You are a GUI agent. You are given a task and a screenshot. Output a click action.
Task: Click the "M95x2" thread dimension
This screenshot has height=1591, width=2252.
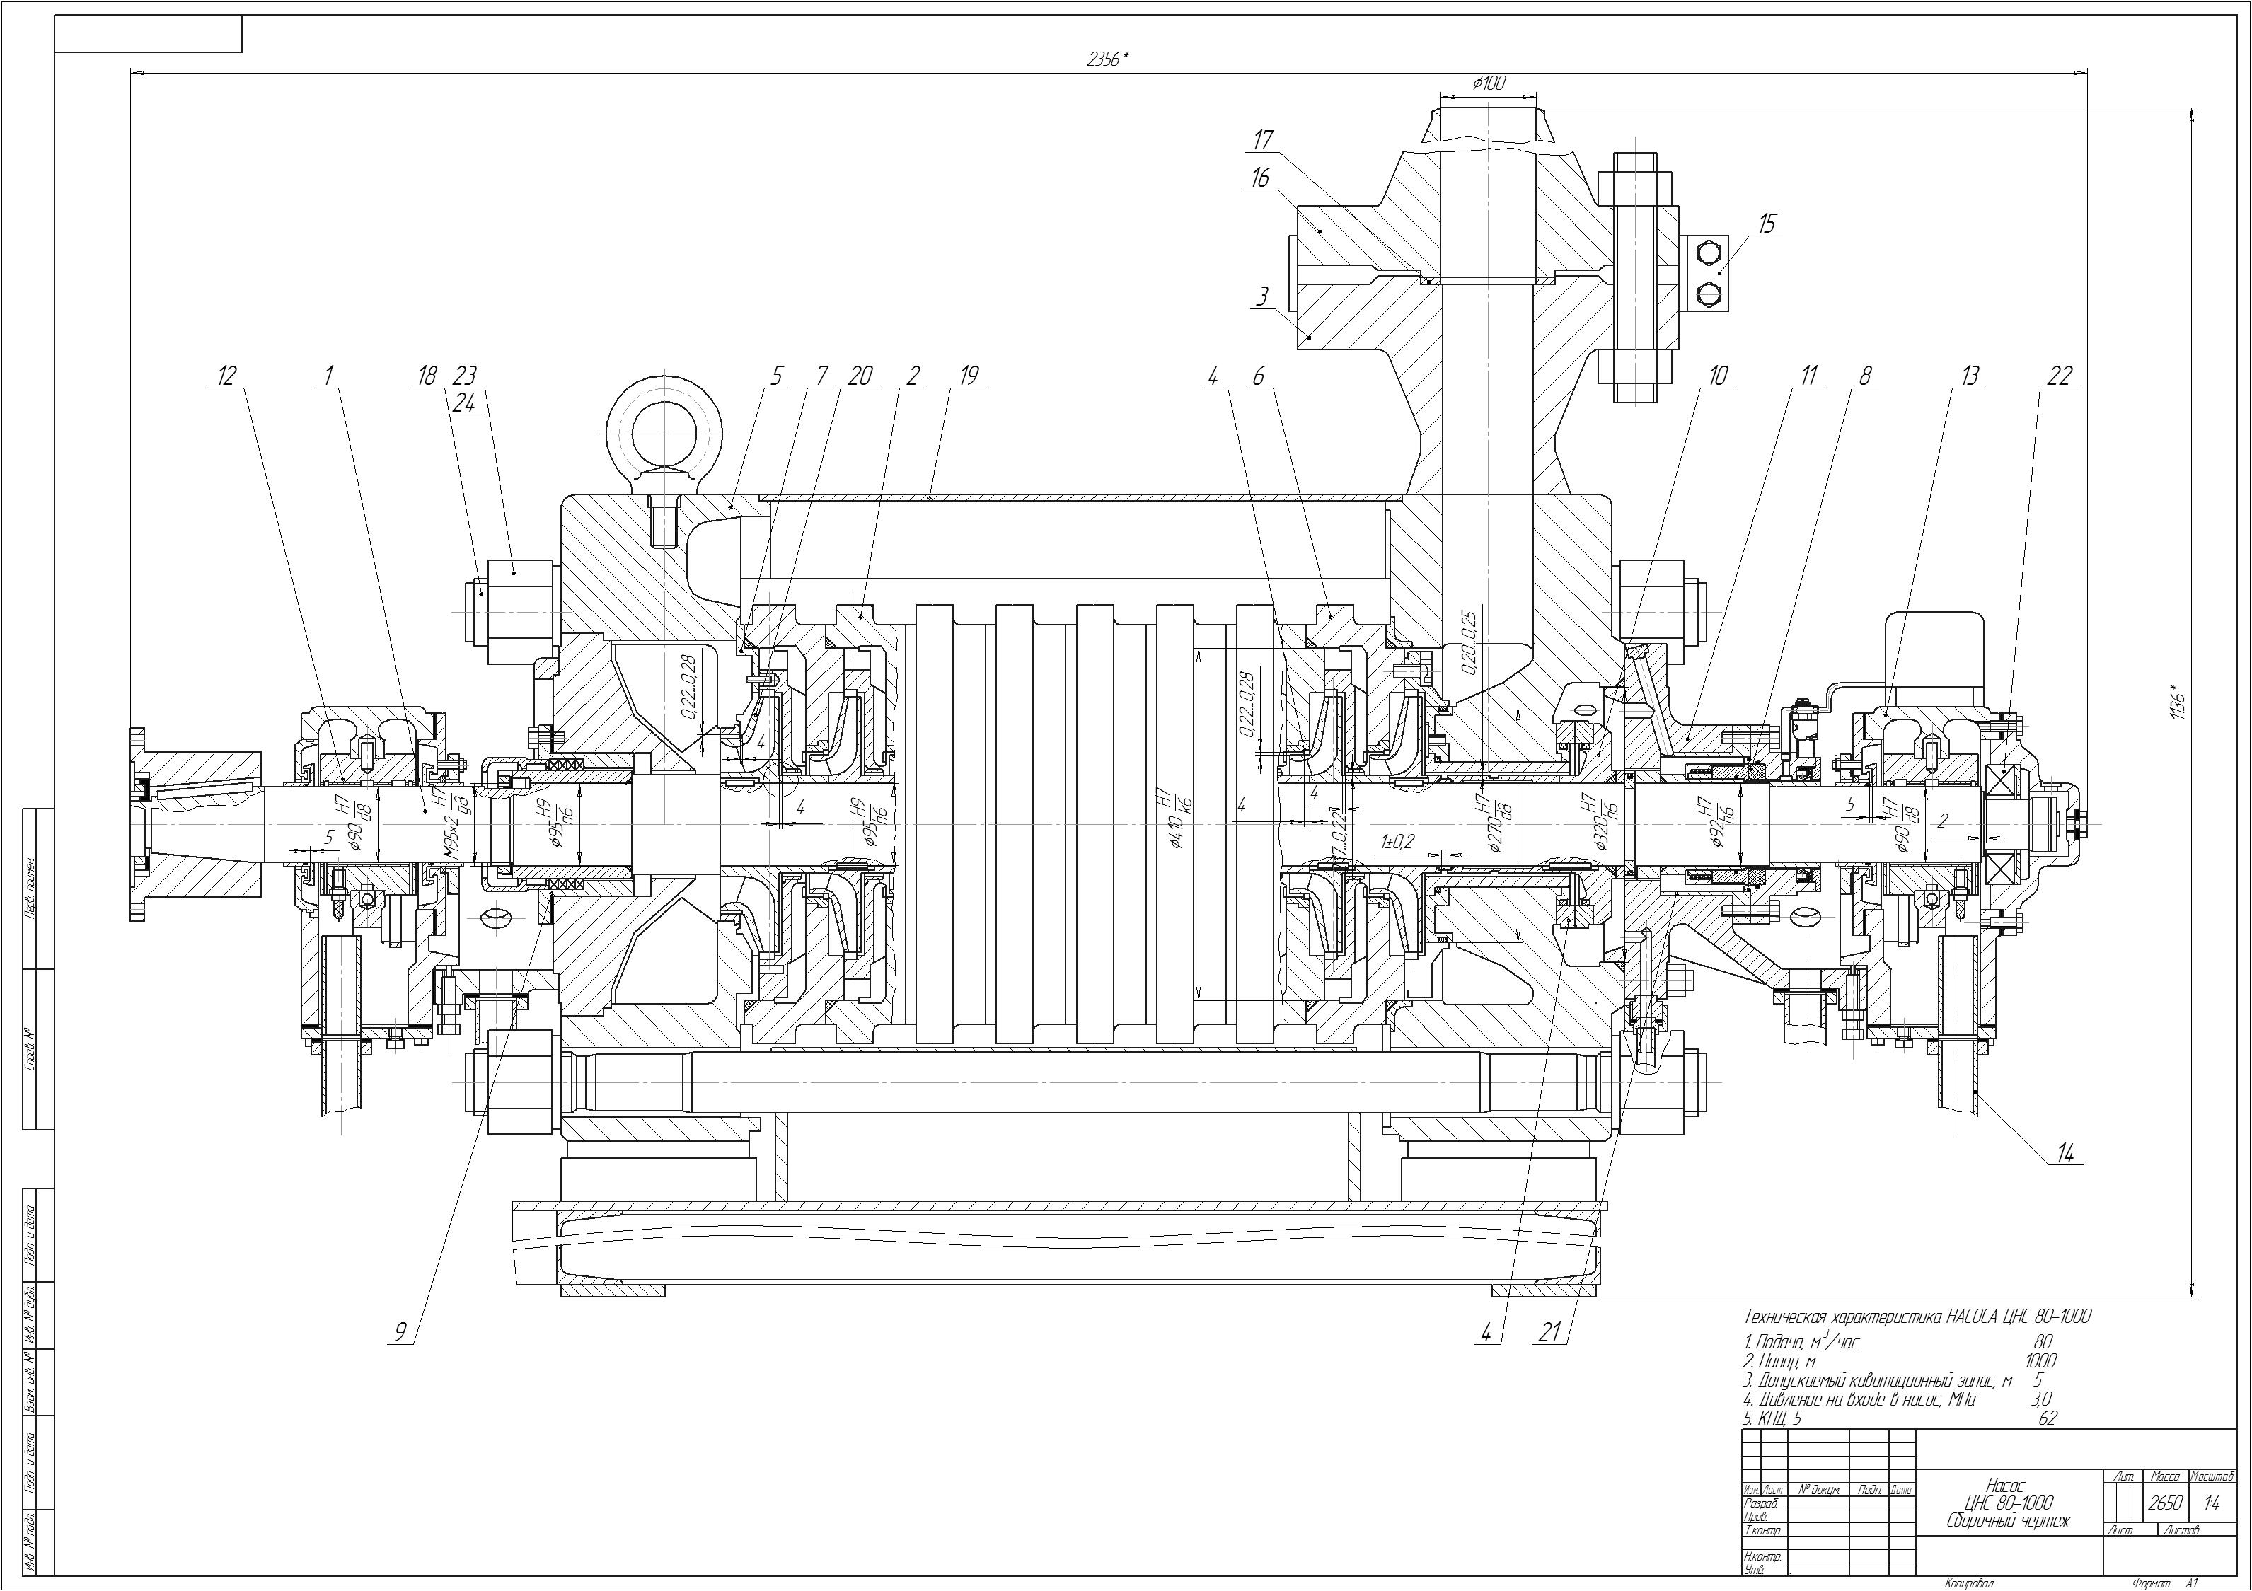[x=450, y=837]
